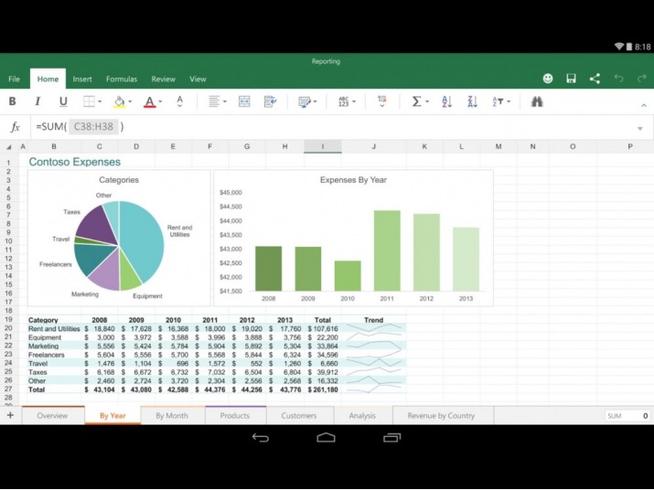Click the sort and filter icon
The height and width of the screenshot is (490, 654).
498,101
